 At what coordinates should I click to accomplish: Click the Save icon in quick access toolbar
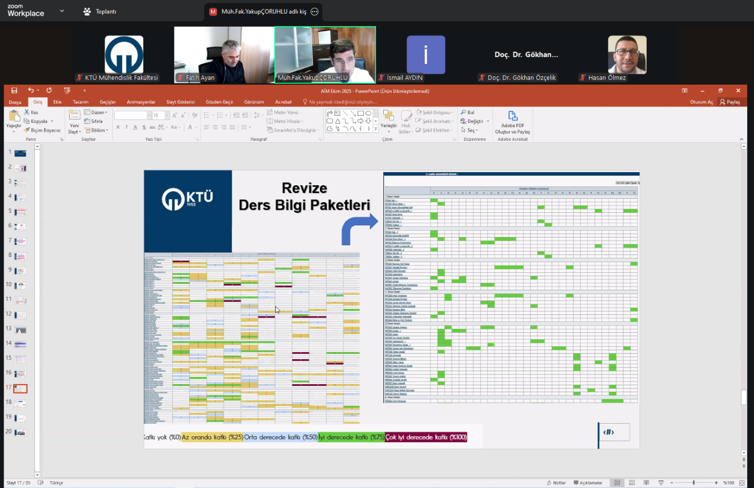pyautogui.click(x=14, y=90)
